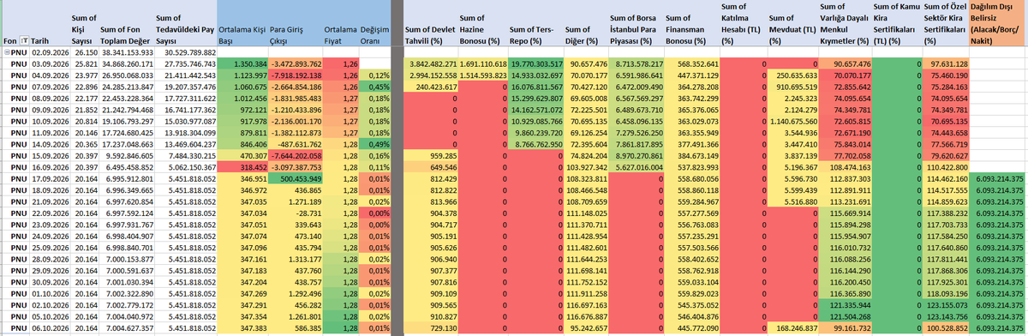Select the Hazine Bonosu value 1.691.110.618
1028x336 pixels.
pos(484,63)
